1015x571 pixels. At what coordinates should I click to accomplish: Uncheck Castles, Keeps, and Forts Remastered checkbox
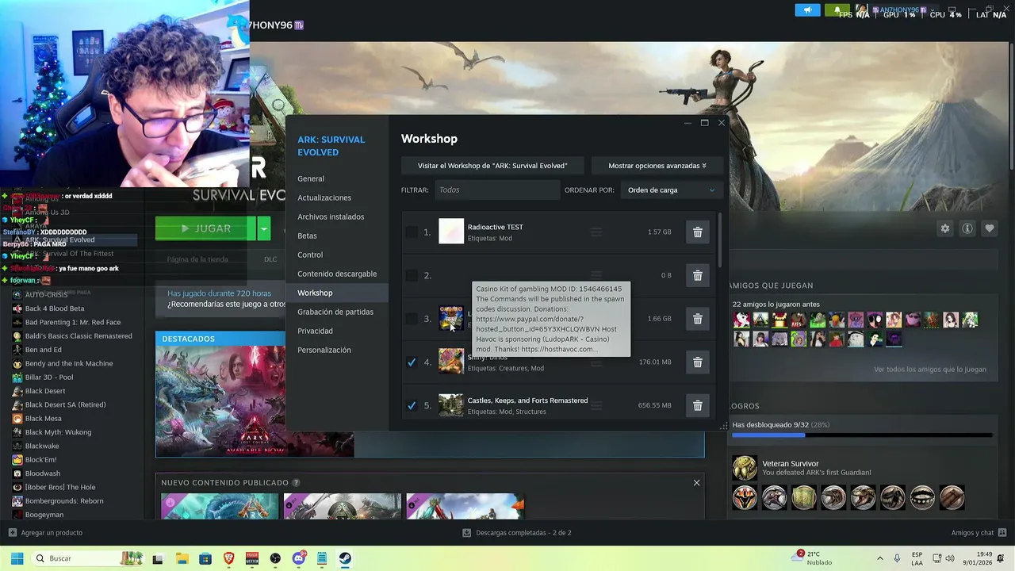coord(412,405)
